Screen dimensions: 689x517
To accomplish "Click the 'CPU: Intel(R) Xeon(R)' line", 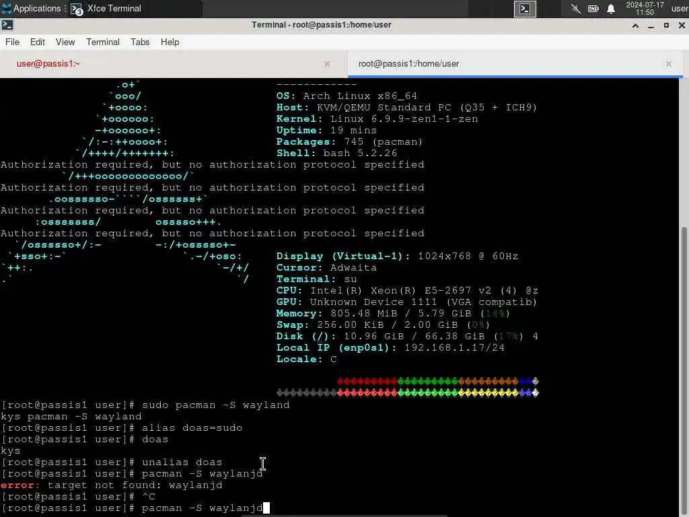I will point(407,291).
